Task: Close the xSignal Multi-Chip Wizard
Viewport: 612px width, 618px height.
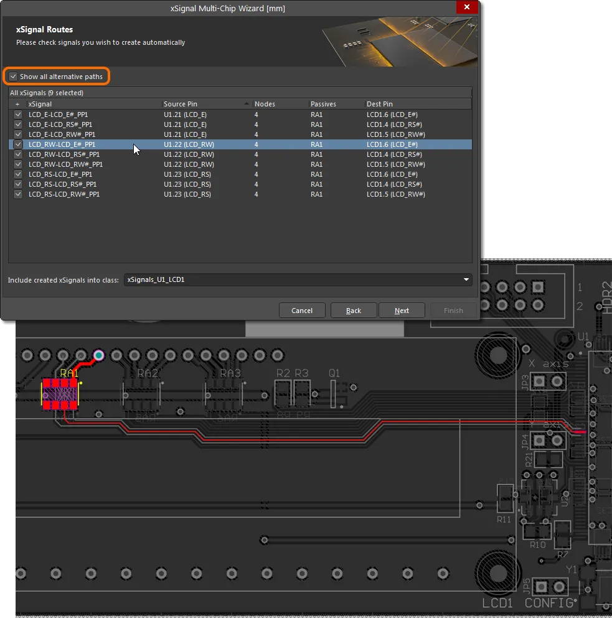Action: 467,7
